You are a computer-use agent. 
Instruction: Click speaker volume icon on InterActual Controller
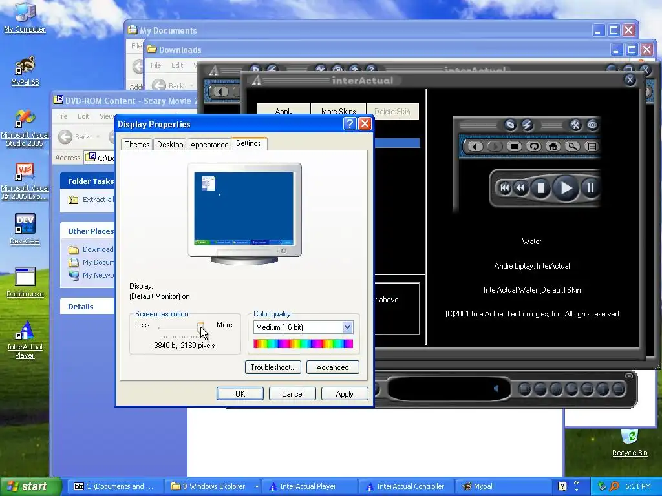point(496,388)
